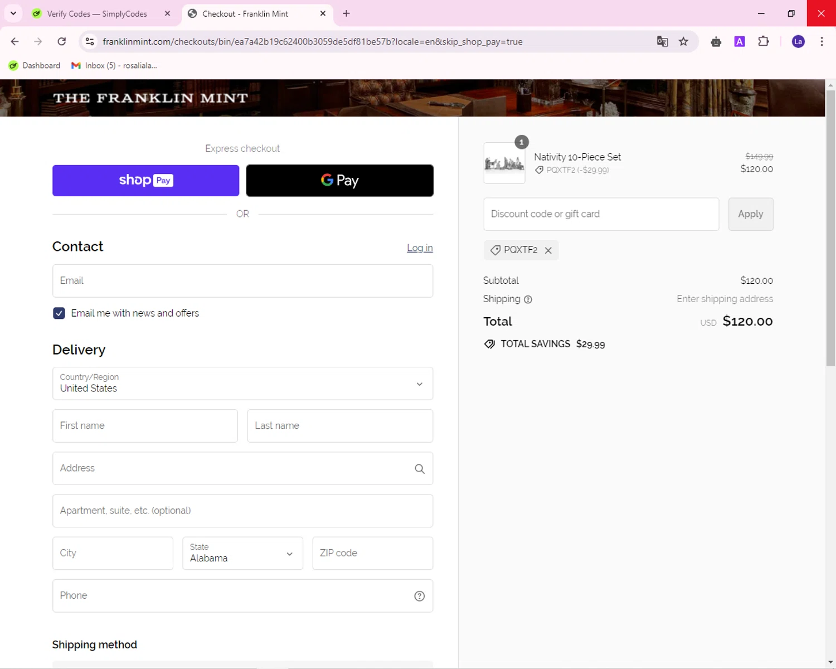
Task: Open the purple A extension icon
Action: click(x=740, y=42)
